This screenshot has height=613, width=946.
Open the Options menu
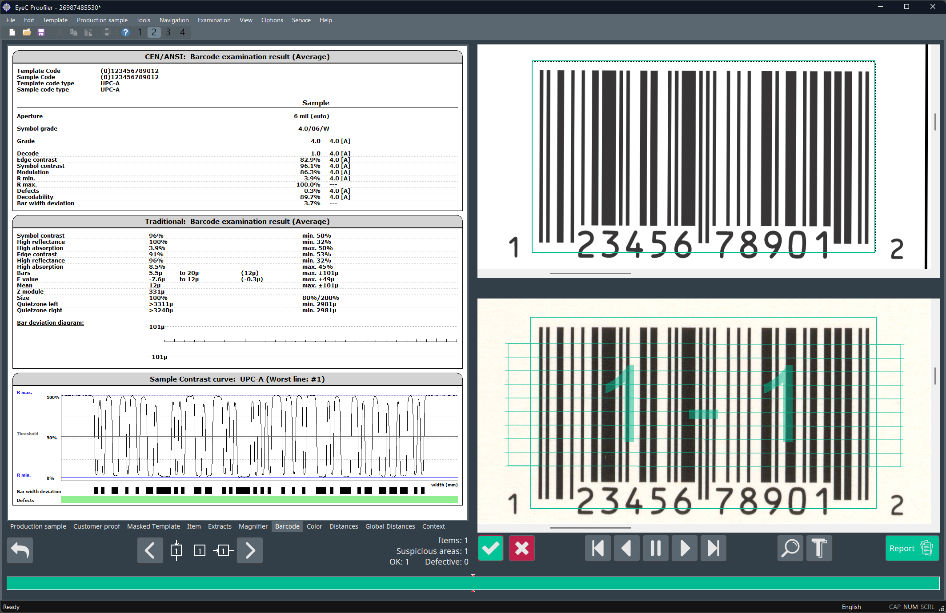(272, 20)
